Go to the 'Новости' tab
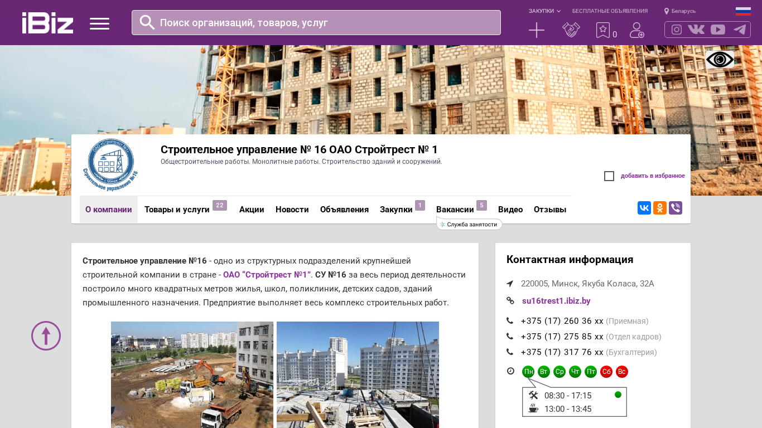This screenshot has height=428, width=762. (292, 210)
